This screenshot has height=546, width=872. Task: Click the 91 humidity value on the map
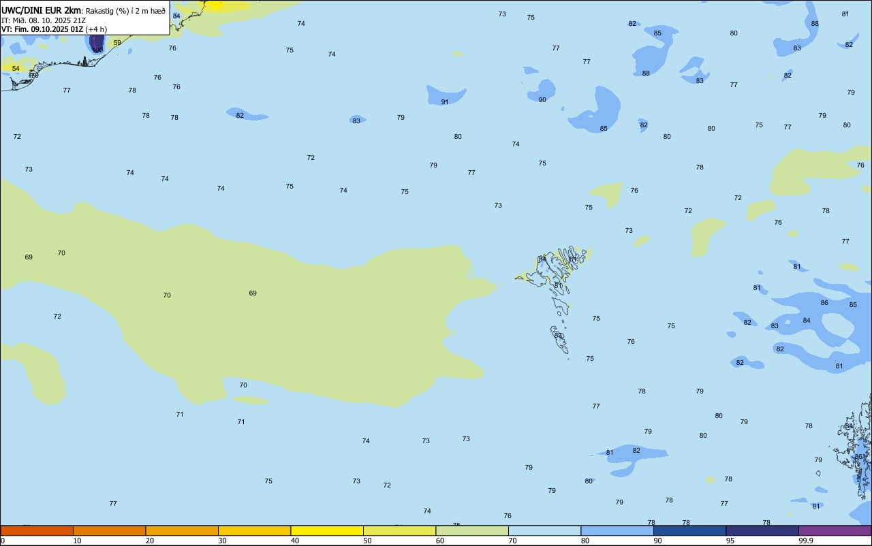coord(445,102)
